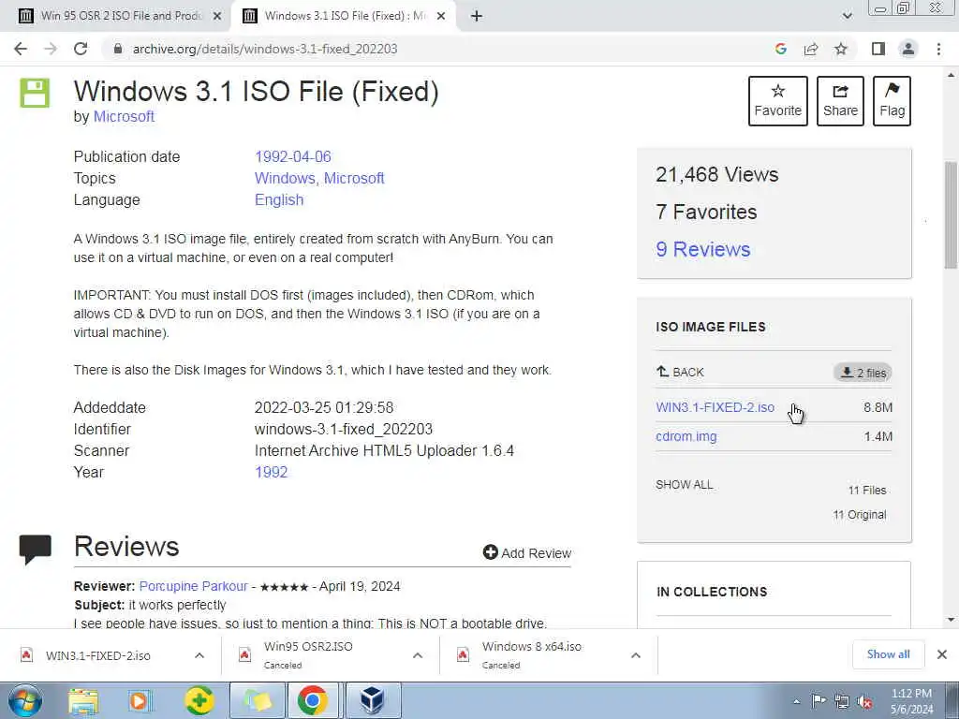Click the Favorite star button

[x=778, y=101]
